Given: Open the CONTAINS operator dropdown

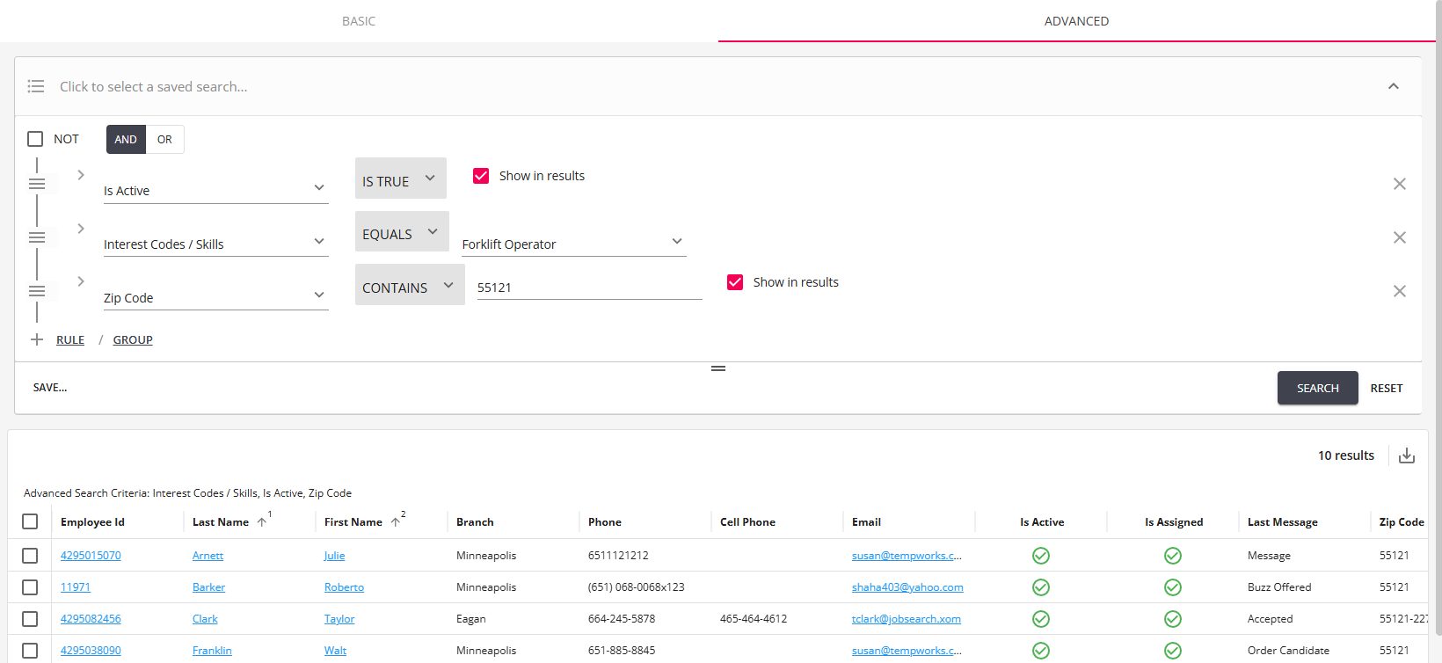Looking at the screenshot, I should [x=410, y=286].
